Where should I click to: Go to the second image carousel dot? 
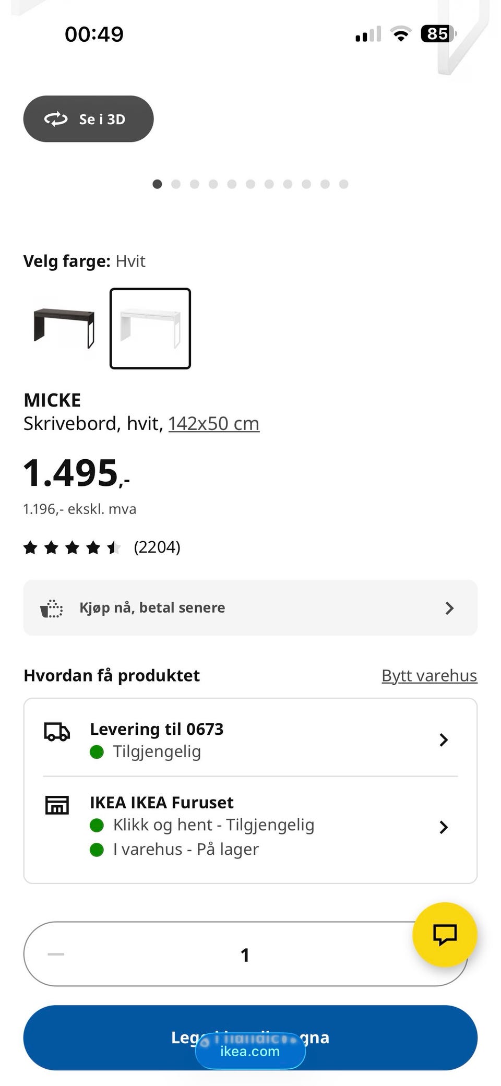click(176, 184)
